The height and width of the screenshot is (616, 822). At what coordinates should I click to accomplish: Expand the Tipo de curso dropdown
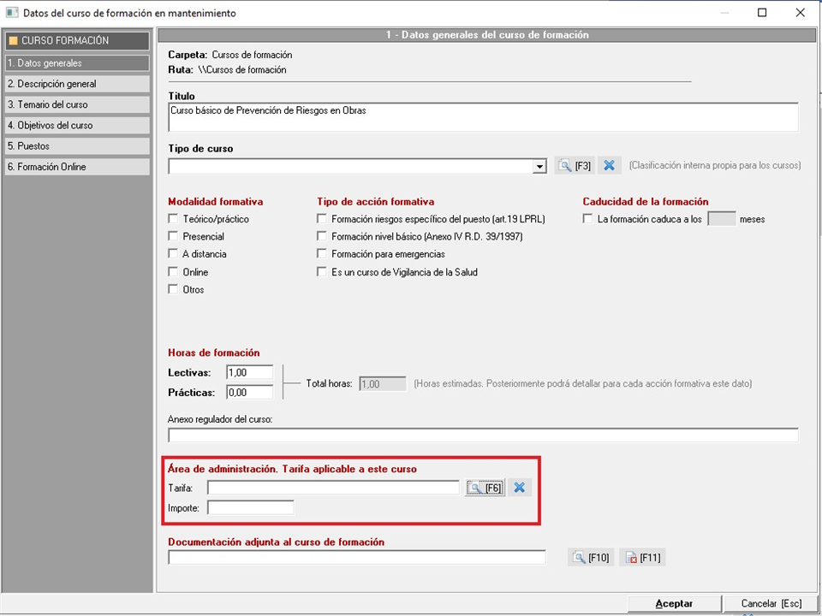[539, 167]
